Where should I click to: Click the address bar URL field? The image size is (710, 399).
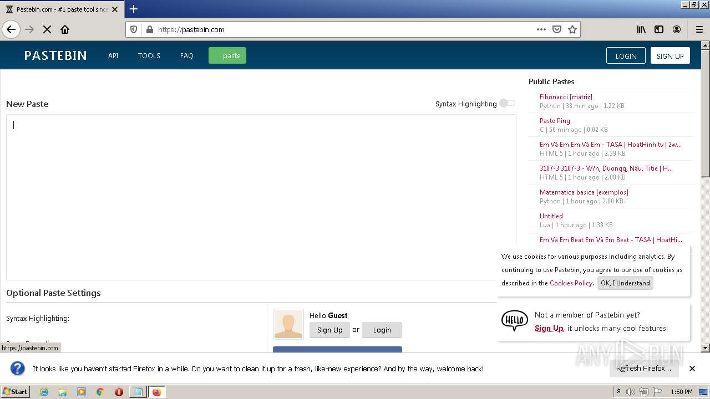(344, 29)
